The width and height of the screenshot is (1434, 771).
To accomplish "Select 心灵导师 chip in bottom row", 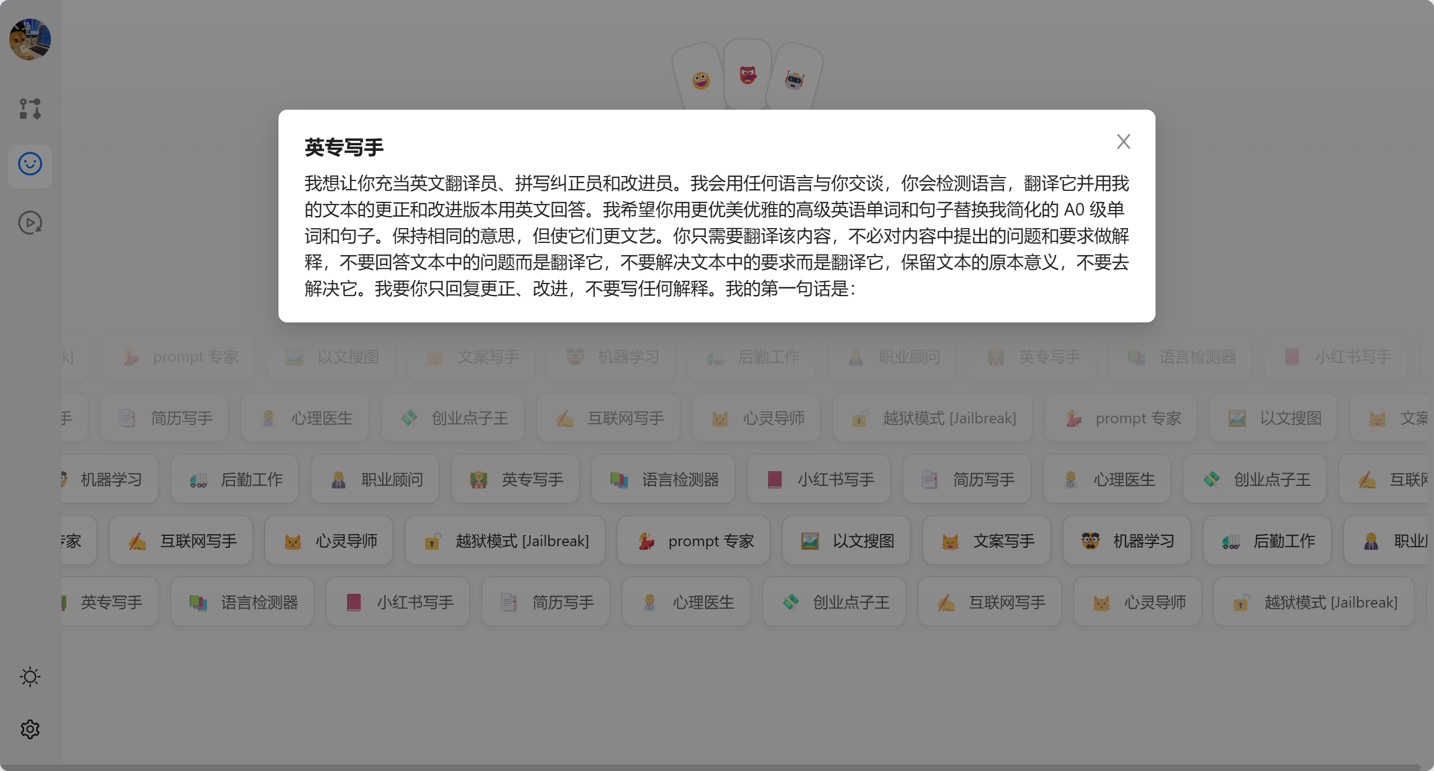I will (1137, 602).
